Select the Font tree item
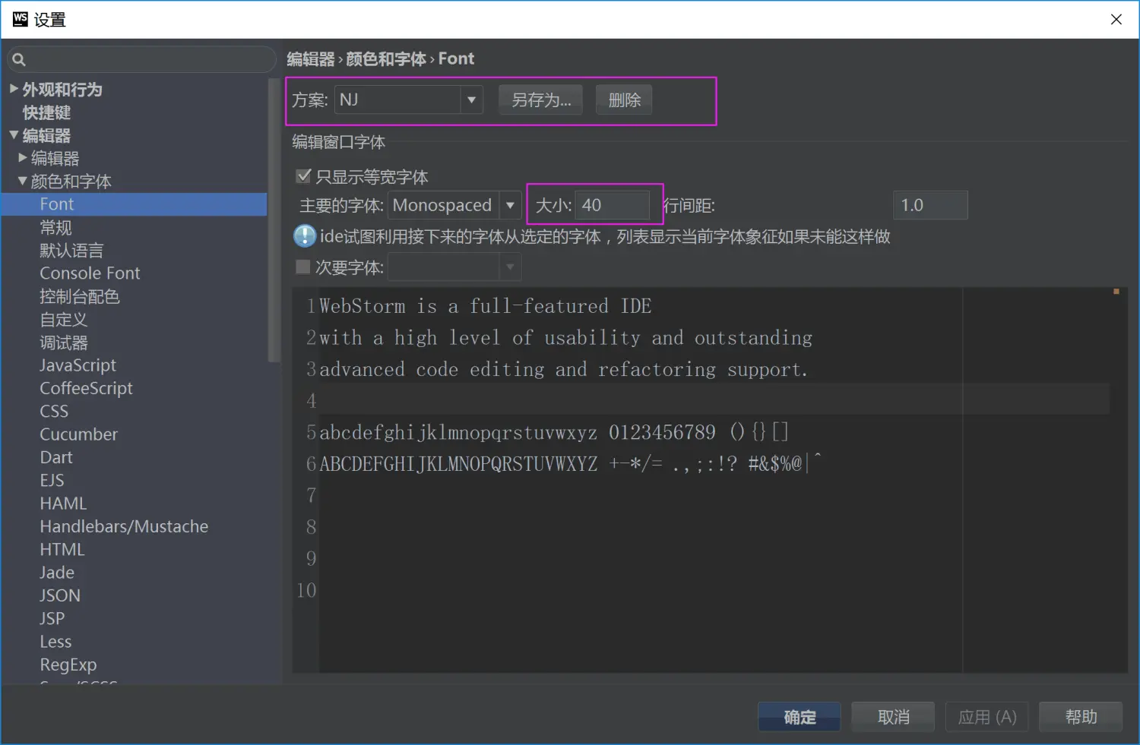Screen dimensions: 1140x745 tap(134, 204)
